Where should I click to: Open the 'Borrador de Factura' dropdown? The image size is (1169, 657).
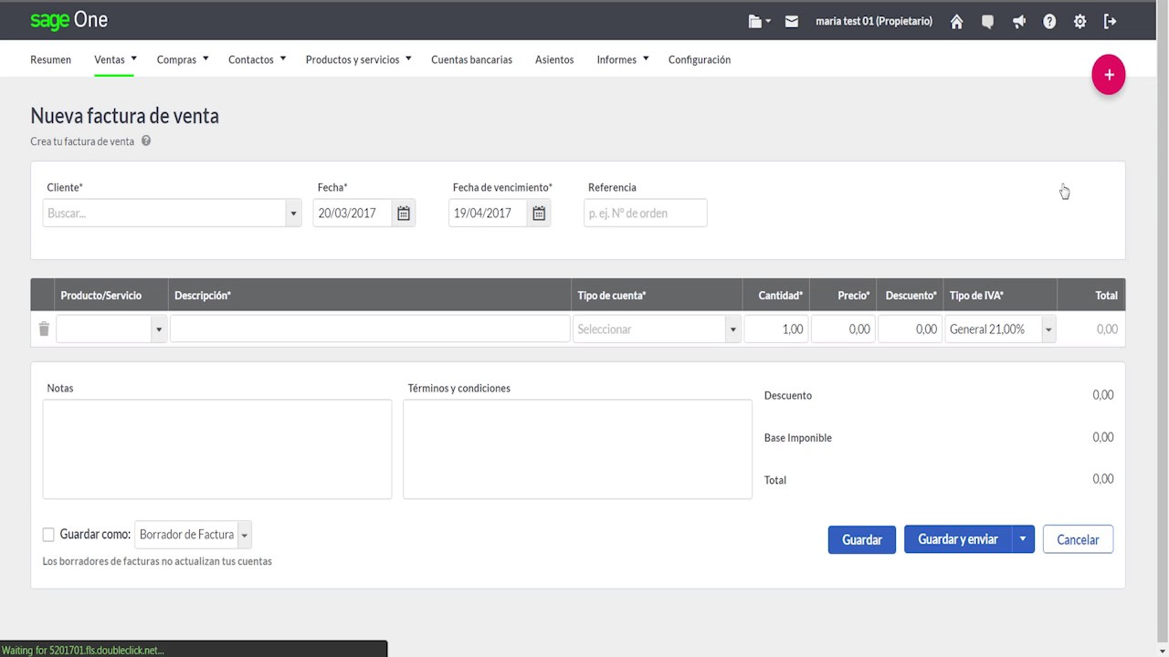pos(193,535)
